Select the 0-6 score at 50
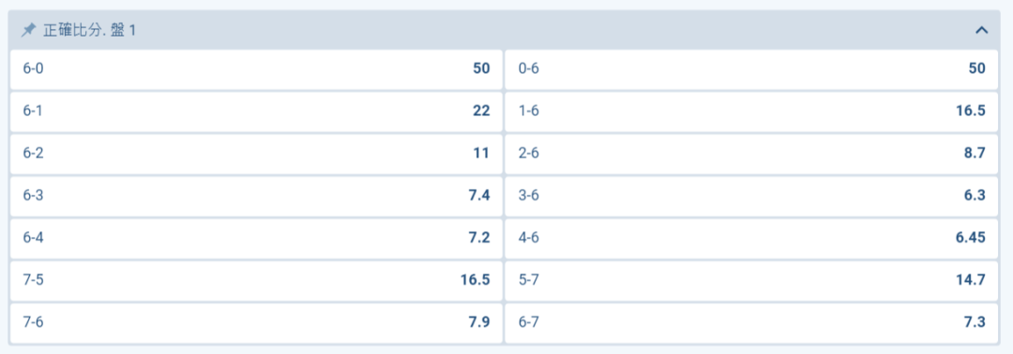The image size is (1013, 354). tap(752, 69)
